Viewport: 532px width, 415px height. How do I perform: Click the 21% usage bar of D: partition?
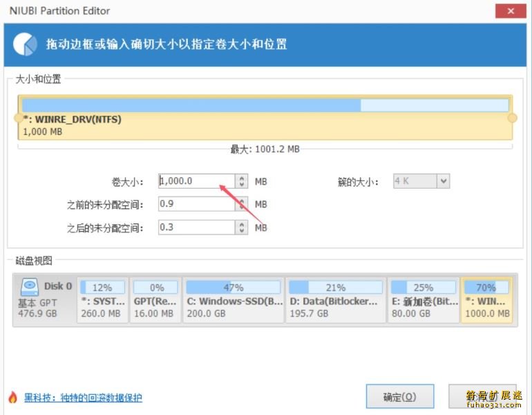(336, 287)
